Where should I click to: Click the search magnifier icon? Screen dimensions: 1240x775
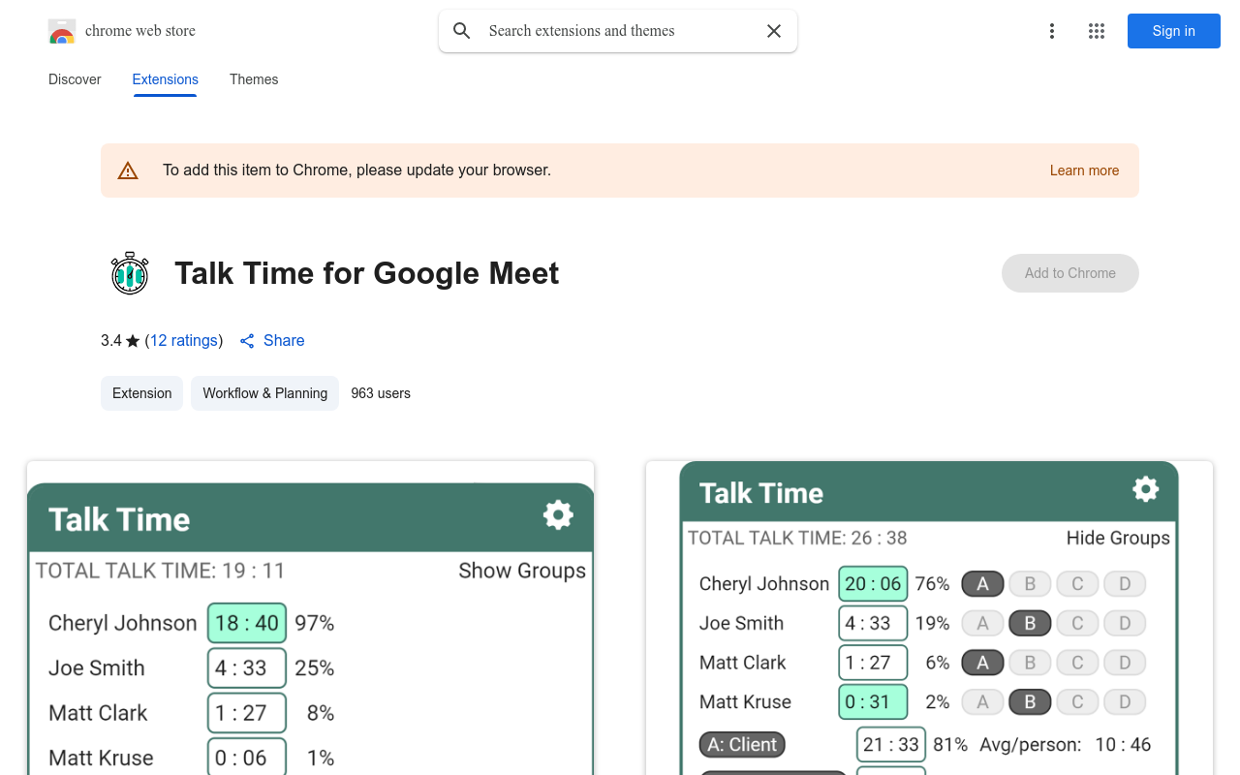click(x=462, y=31)
